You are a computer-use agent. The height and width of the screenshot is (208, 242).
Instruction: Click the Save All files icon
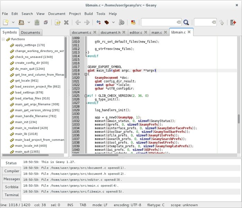tap(46, 23)
